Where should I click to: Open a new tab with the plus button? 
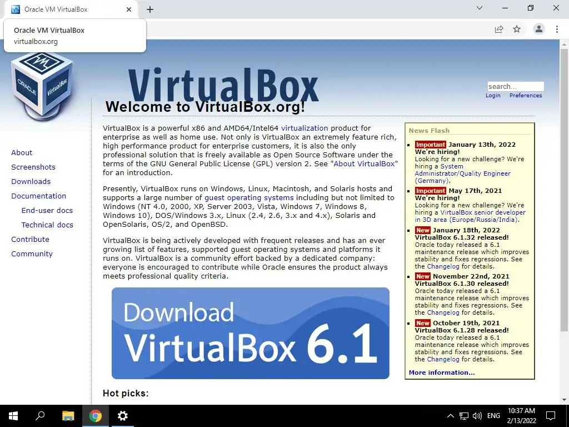(150, 9)
